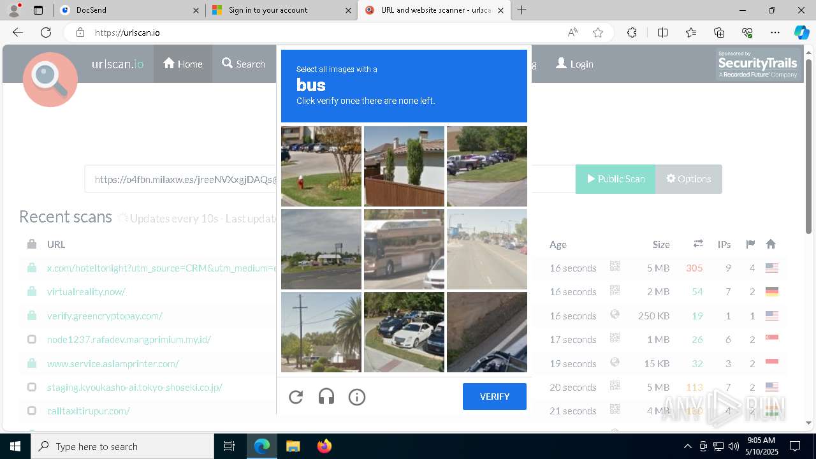This screenshot has height=459, width=816.
Task: Select the captcha tile with roadside sign
Action: pos(321,249)
